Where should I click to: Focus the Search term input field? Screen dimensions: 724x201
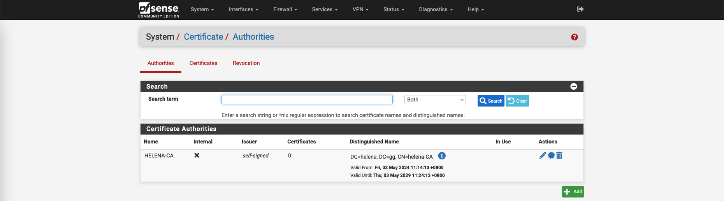[x=307, y=100]
